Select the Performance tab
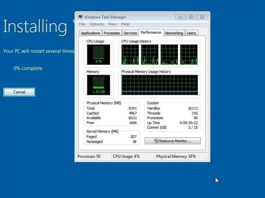 pyautogui.click(x=151, y=32)
